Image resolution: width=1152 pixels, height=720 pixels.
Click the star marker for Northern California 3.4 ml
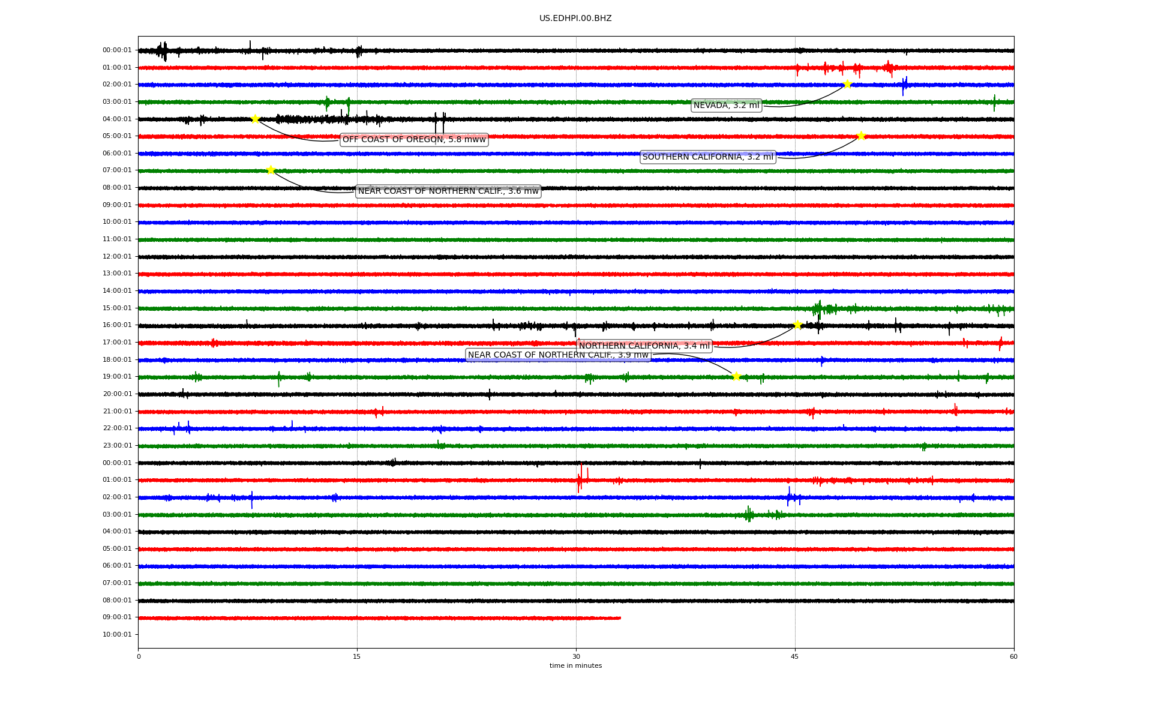[797, 325]
